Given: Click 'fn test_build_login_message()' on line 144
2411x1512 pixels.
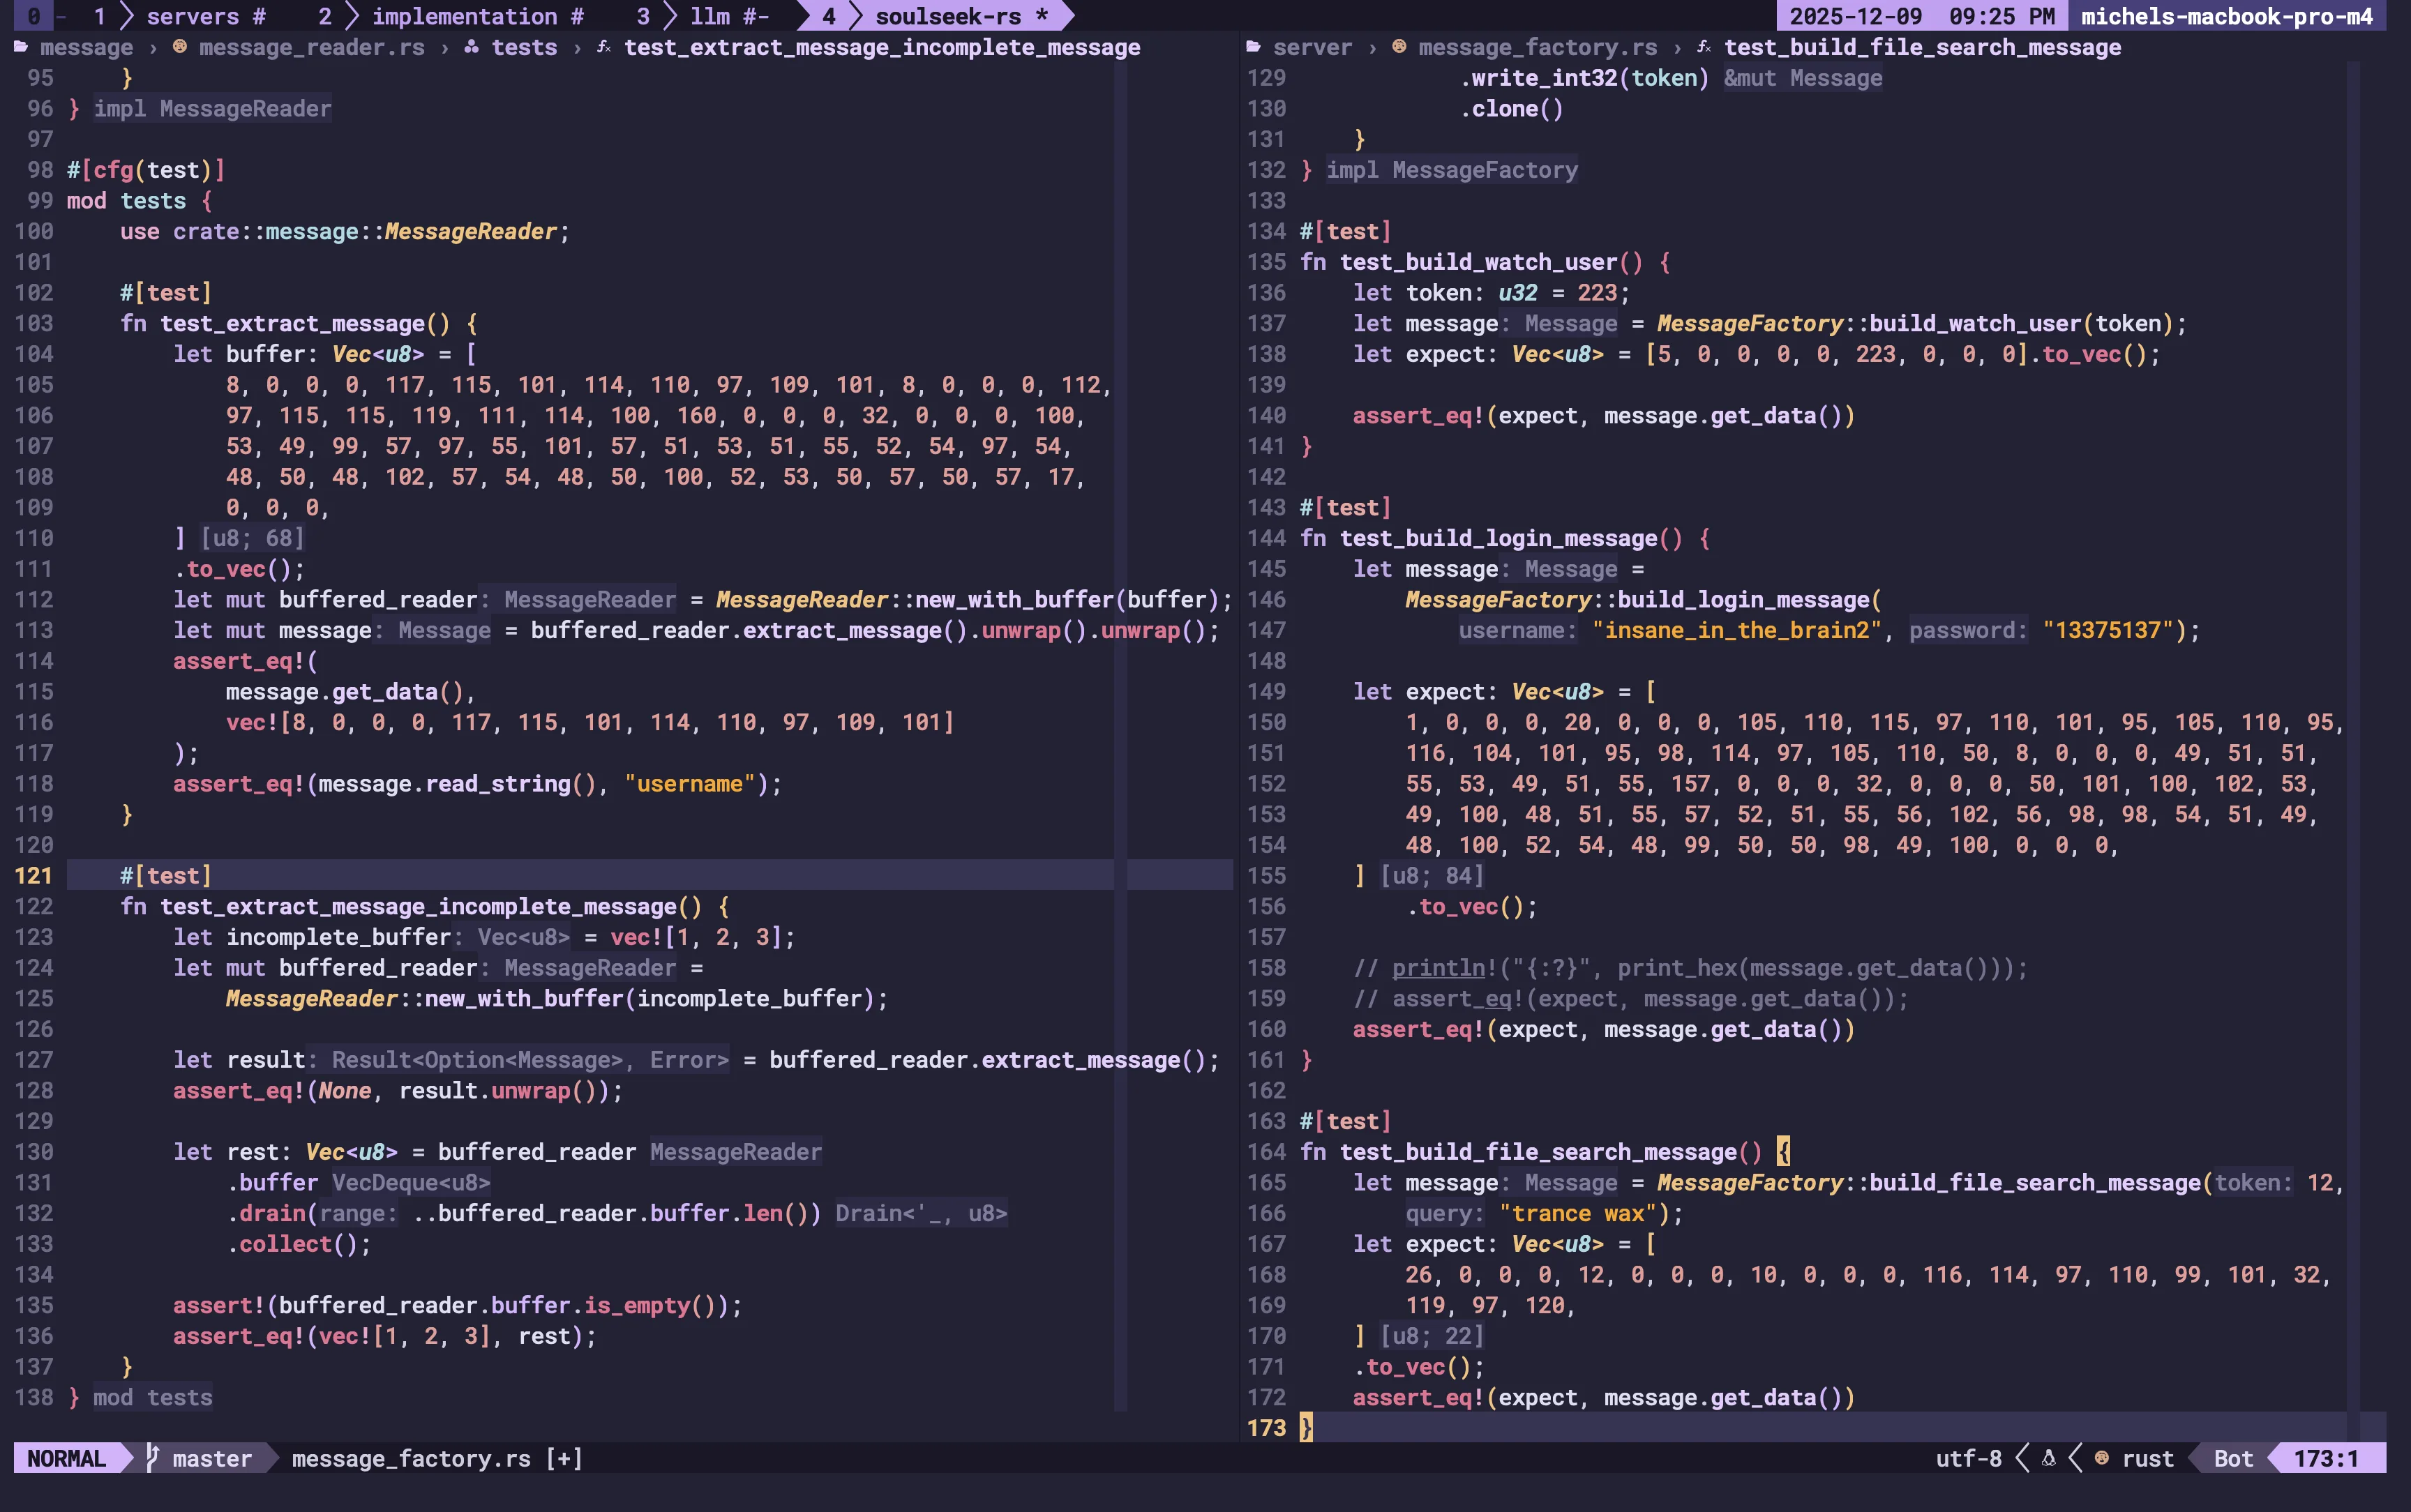Looking at the screenshot, I should pos(1491,538).
